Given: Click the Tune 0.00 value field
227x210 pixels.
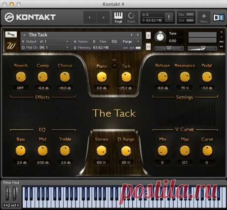Looking at the screenshot, I should click(173, 41).
